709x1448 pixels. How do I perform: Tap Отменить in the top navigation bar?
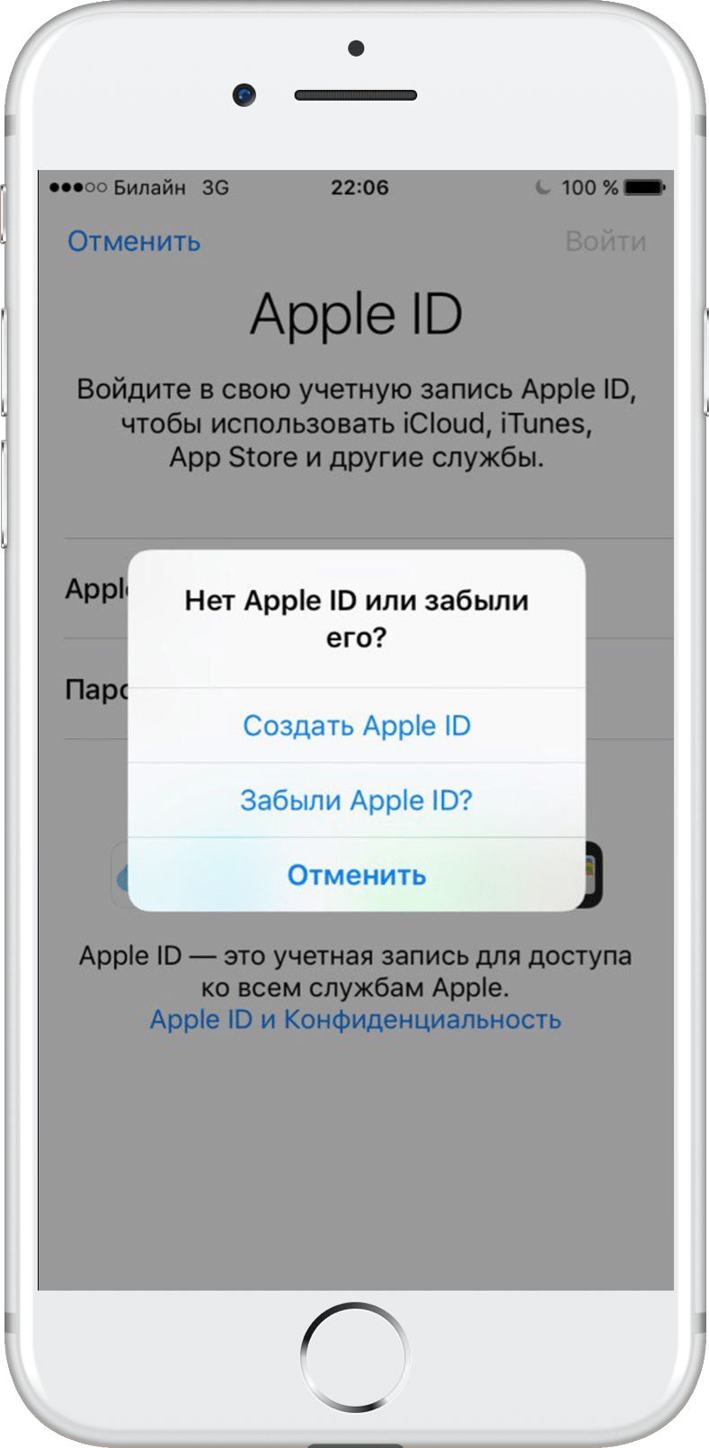coord(134,241)
